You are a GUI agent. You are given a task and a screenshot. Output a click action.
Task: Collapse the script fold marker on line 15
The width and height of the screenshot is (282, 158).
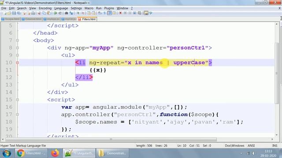point(18,100)
